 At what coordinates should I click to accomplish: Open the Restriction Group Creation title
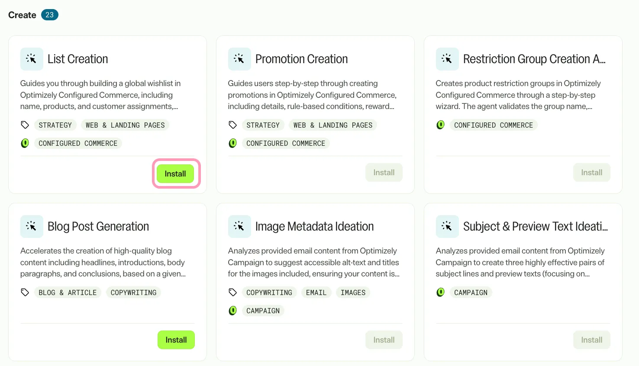(535, 59)
